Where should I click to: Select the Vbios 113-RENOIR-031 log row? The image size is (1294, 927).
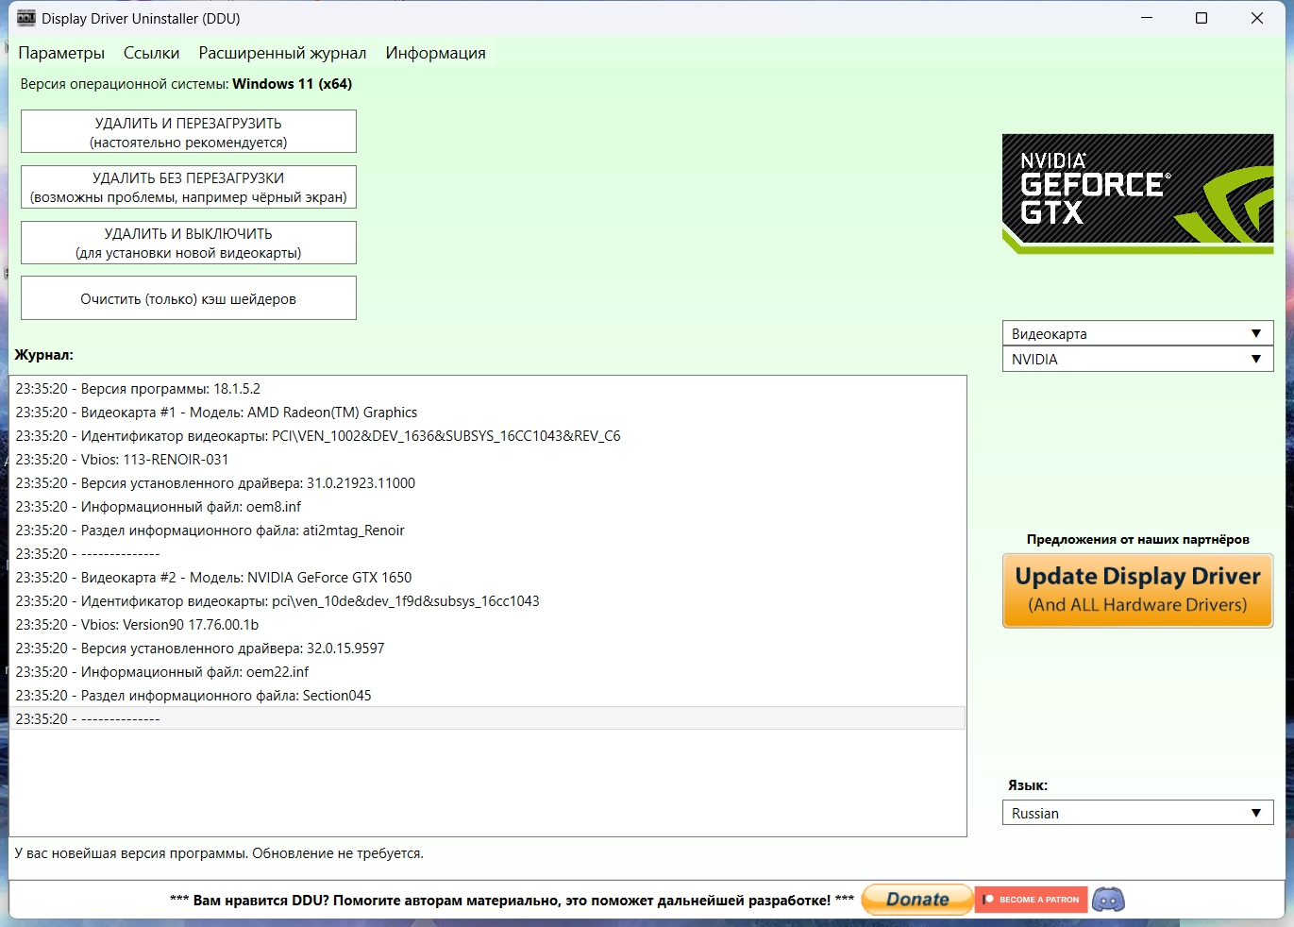coord(488,460)
